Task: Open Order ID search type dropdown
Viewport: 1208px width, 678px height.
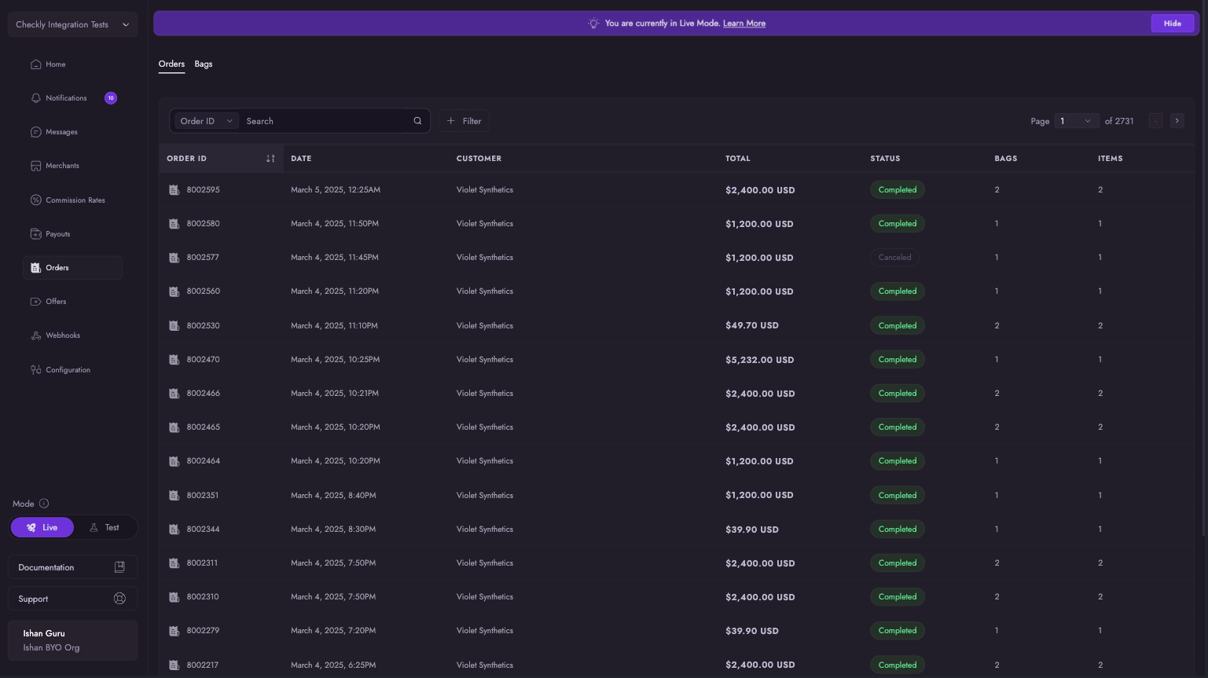Action: (206, 121)
